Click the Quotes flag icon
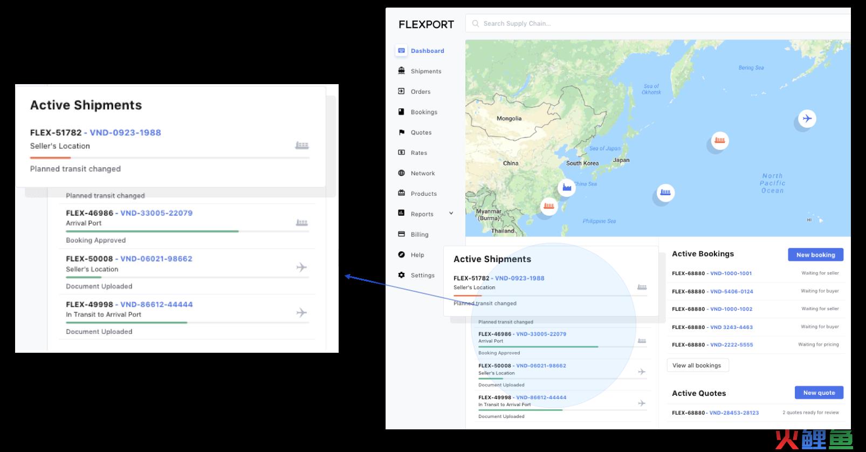The width and height of the screenshot is (866, 452). (401, 132)
